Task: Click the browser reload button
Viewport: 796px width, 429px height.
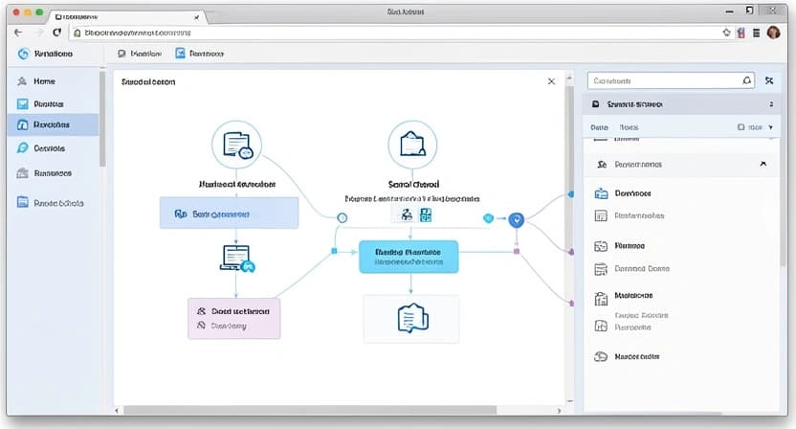Action: [56, 33]
